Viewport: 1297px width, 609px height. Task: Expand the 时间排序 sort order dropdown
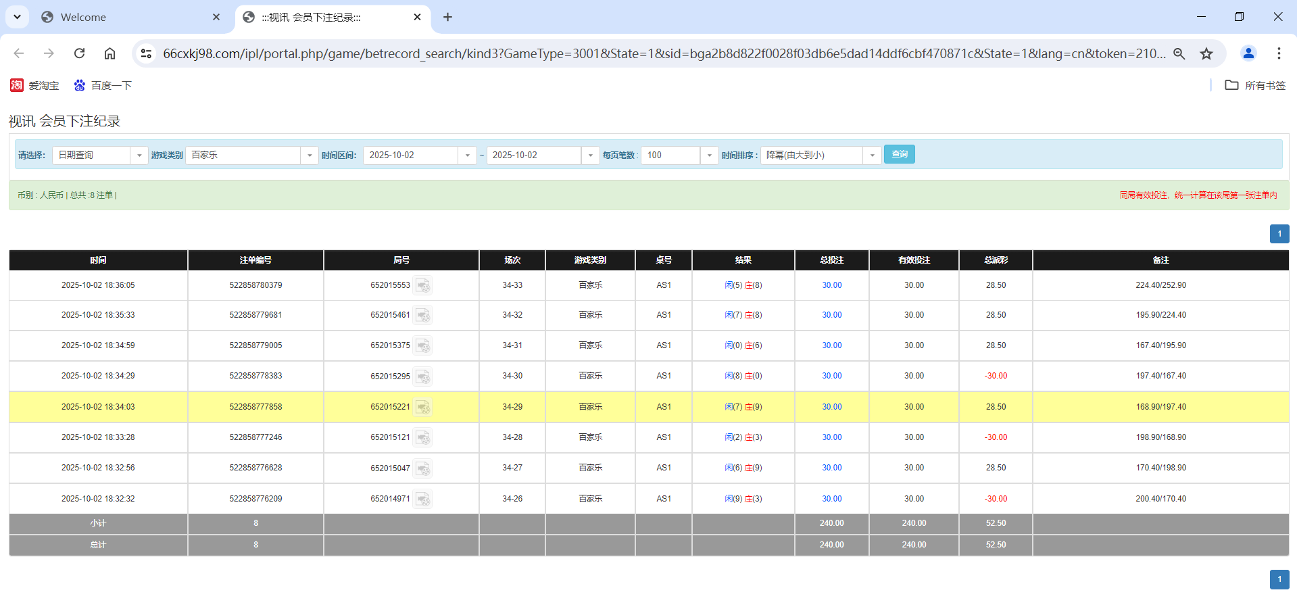pos(872,155)
